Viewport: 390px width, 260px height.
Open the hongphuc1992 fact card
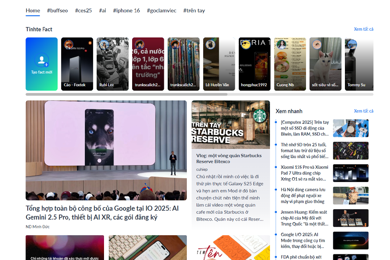[x=255, y=64]
